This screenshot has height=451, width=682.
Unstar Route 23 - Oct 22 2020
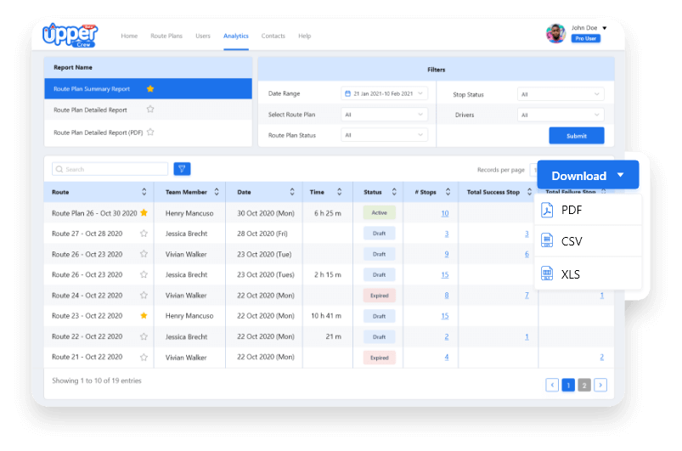144,316
